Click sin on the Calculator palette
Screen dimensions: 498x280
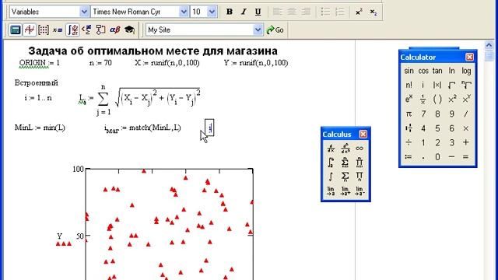pos(409,71)
